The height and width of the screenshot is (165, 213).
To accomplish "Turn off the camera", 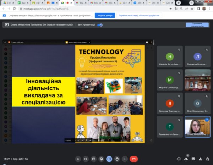I will point(86,159).
